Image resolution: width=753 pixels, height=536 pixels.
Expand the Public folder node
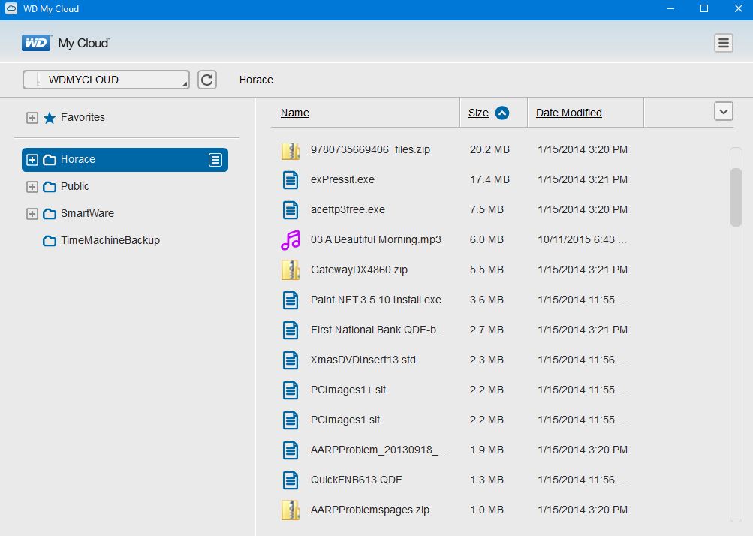click(x=32, y=187)
